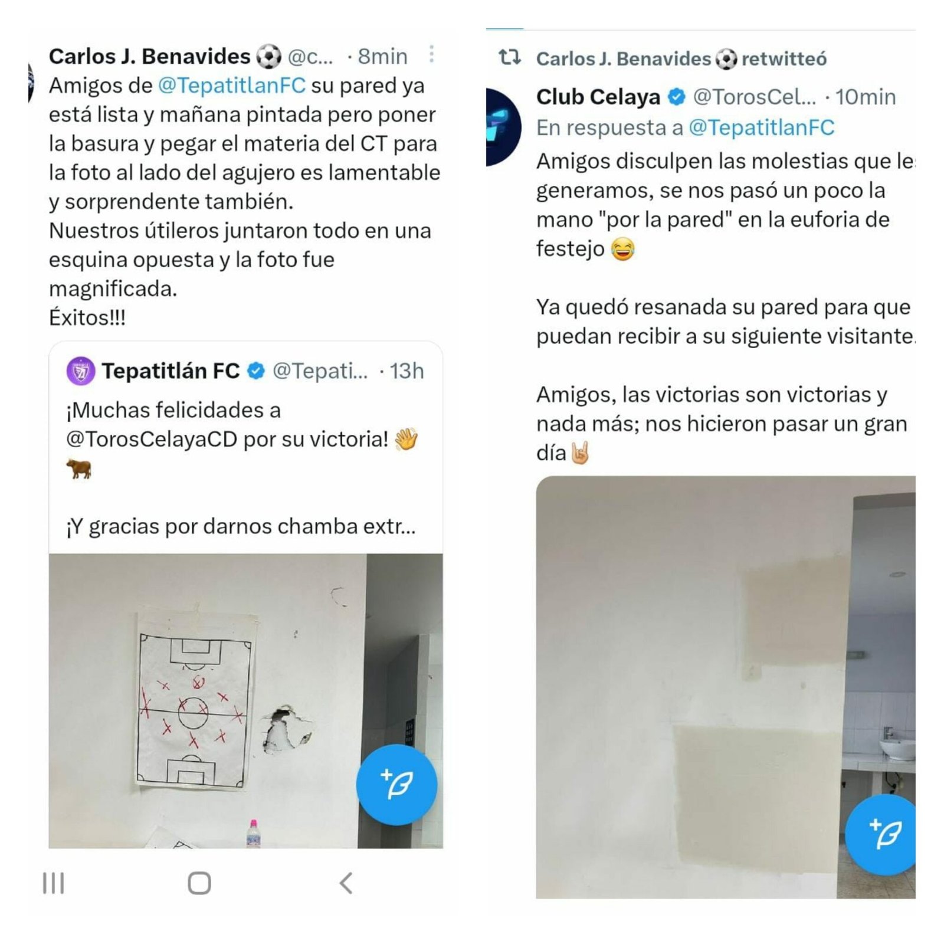Click Club Celaya verified badge

[x=676, y=97]
